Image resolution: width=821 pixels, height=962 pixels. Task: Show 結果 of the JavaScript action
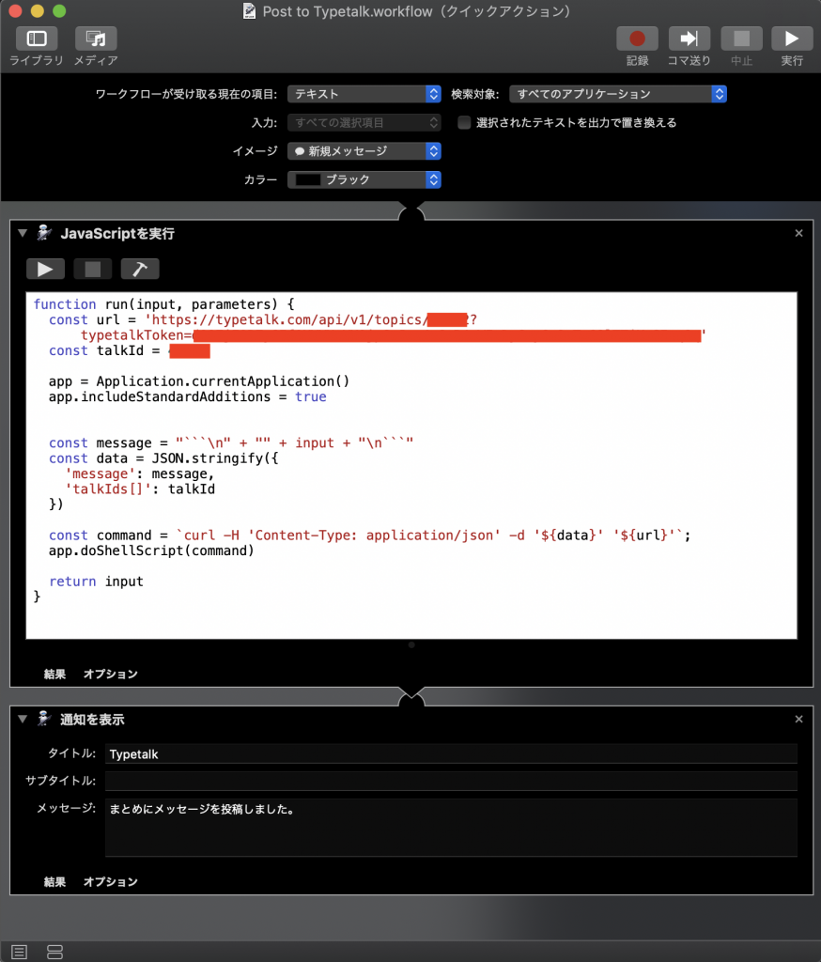pos(54,675)
